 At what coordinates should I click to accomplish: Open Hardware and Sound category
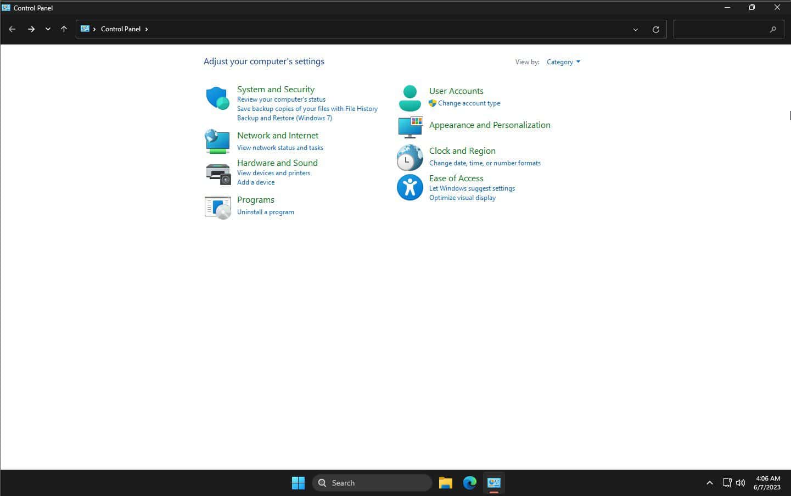[277, 163]
